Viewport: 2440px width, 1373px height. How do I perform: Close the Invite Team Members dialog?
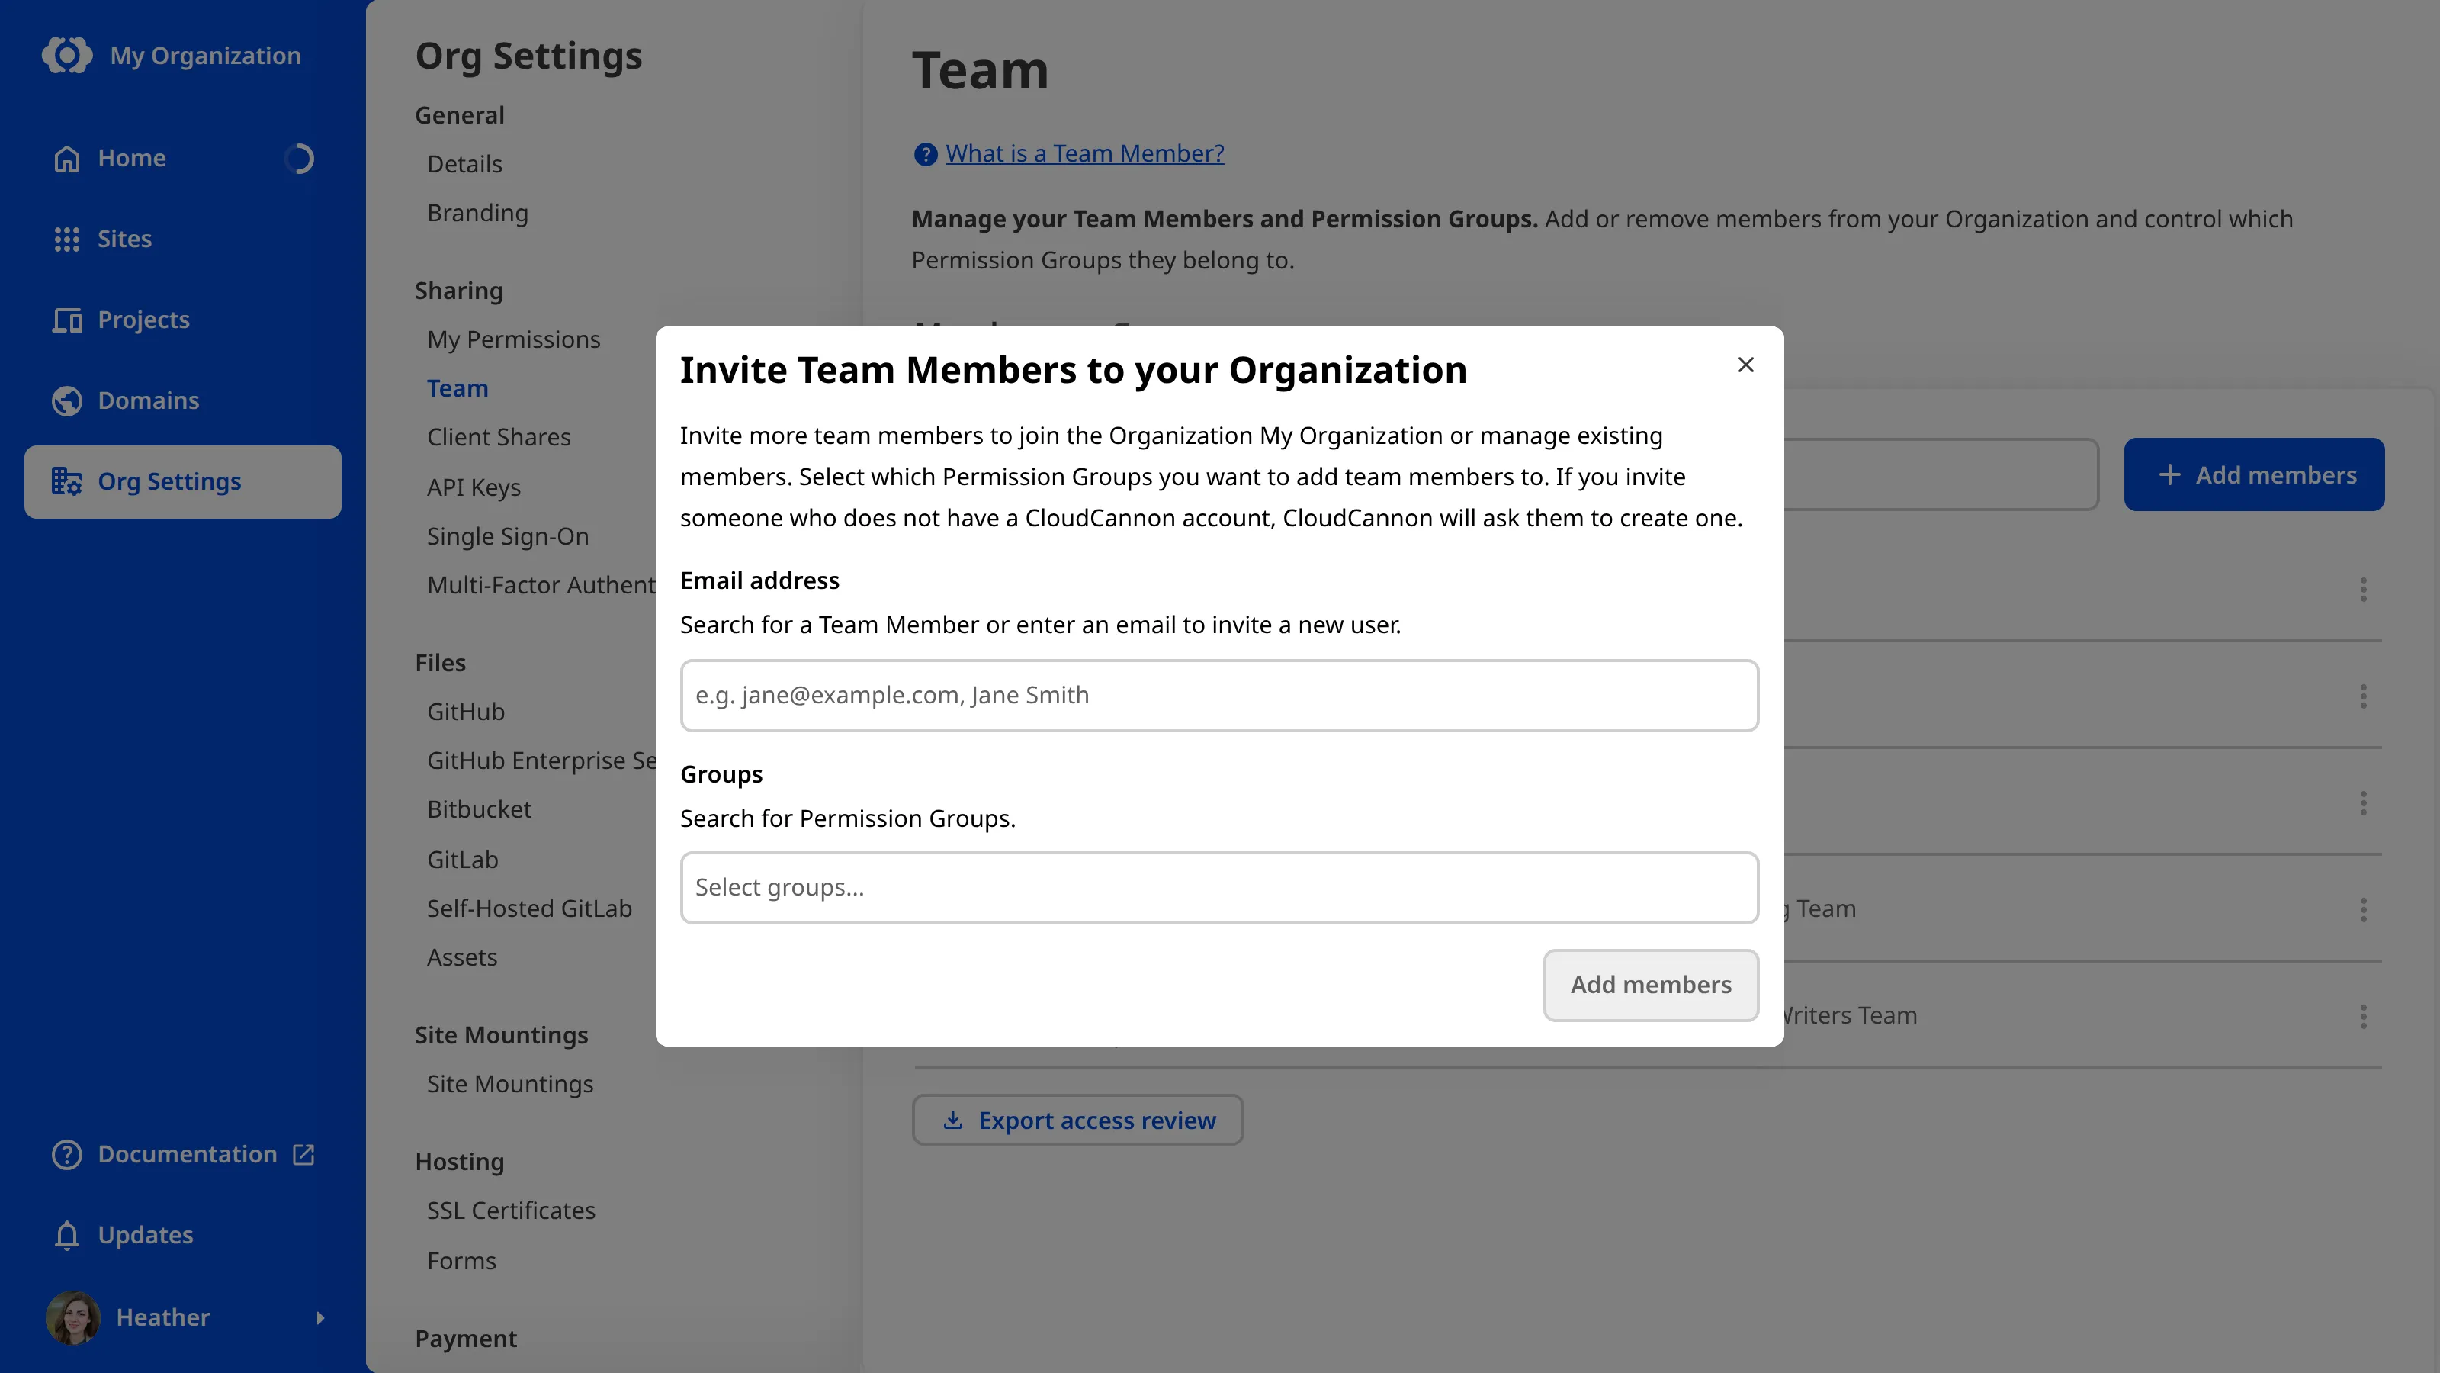(1745, 365)
